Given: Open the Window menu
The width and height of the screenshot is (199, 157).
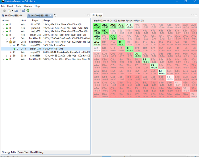Looking at the screenshot, I should [x=28, y=6].
